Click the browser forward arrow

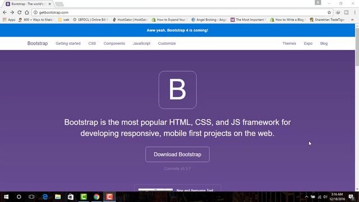tap(12, 12)
